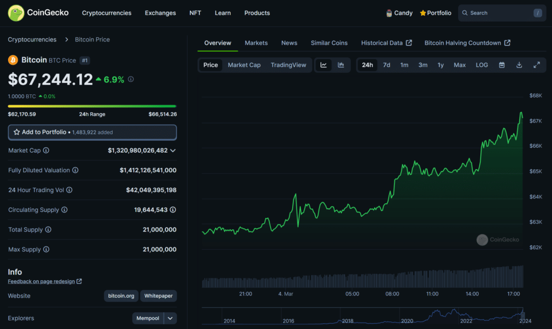552x329 pixels.
Task: Click the Candy jar icon
Action: coord(389,13)
